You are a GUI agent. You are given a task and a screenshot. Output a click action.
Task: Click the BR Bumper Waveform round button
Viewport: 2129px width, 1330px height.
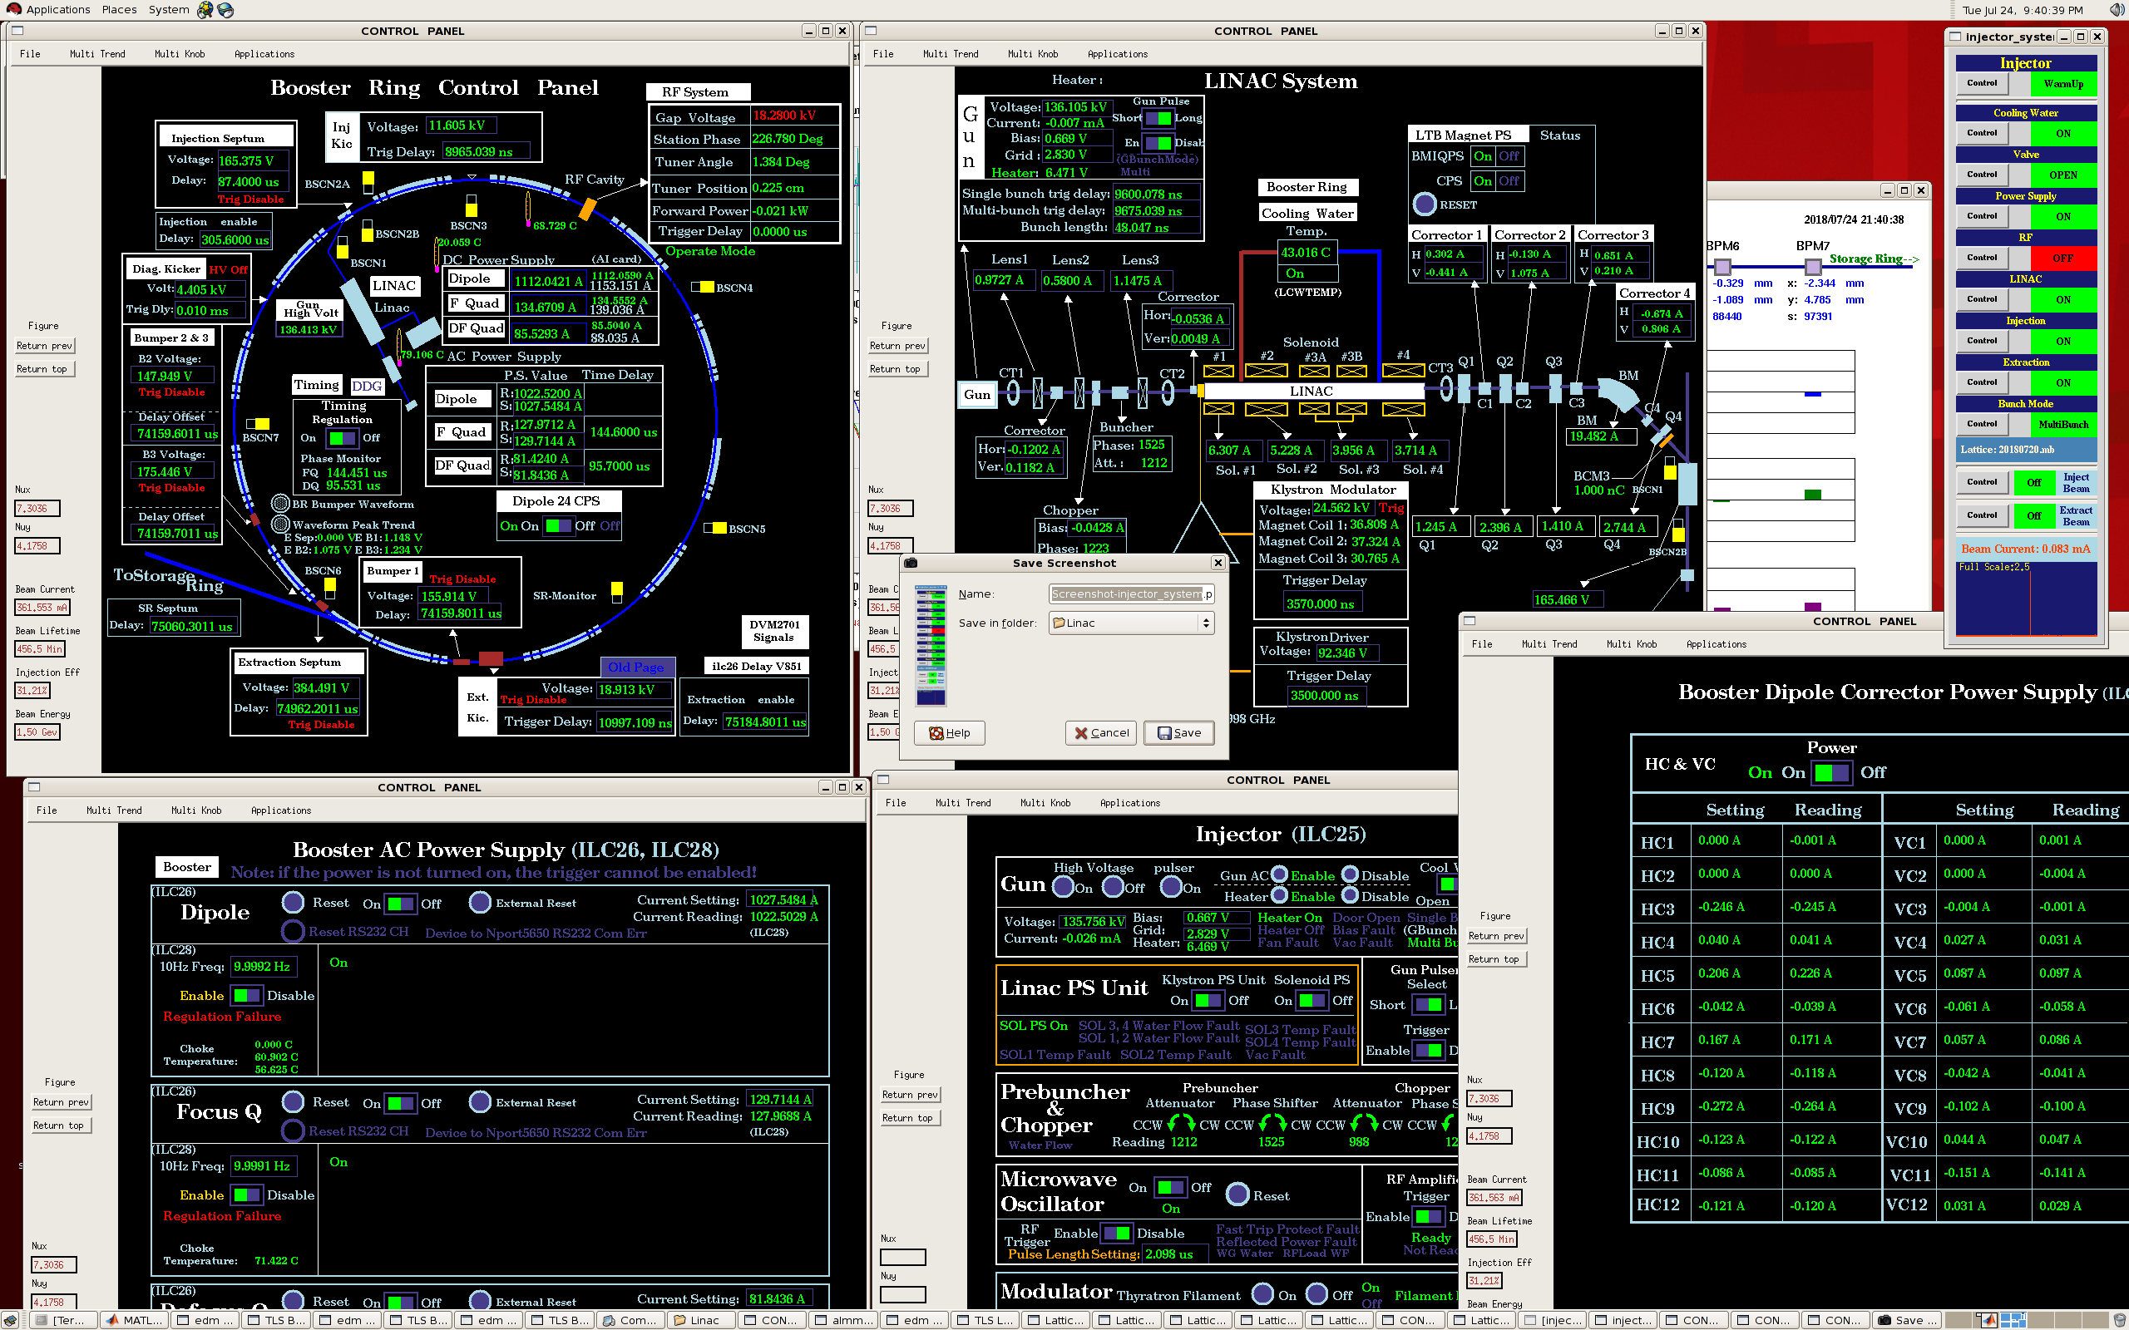[x=280, y=504]
